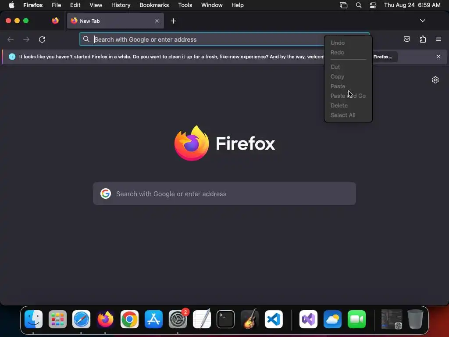Open TextEdit from the Dock
Viewport: 449px width, 337px height.
pyautogui.click(x=202, y=319)
